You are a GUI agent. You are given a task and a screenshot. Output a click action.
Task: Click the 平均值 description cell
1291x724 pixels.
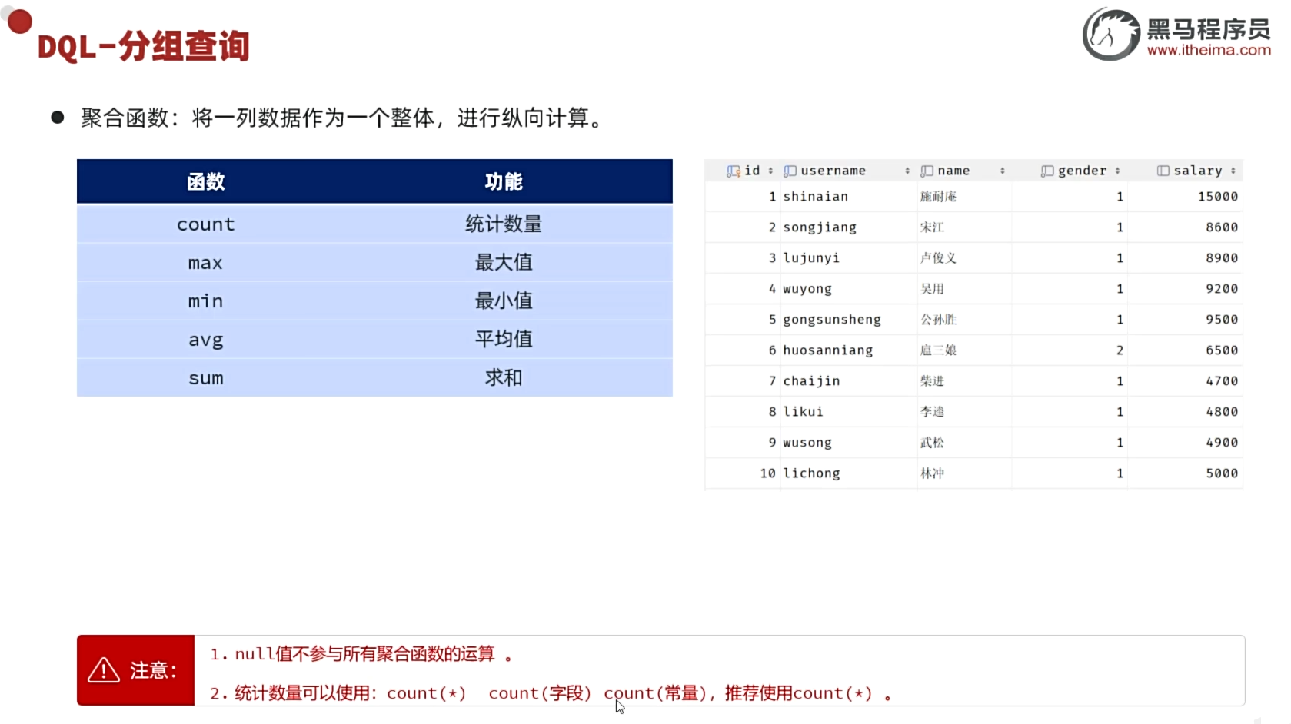(x=504, y=340)
